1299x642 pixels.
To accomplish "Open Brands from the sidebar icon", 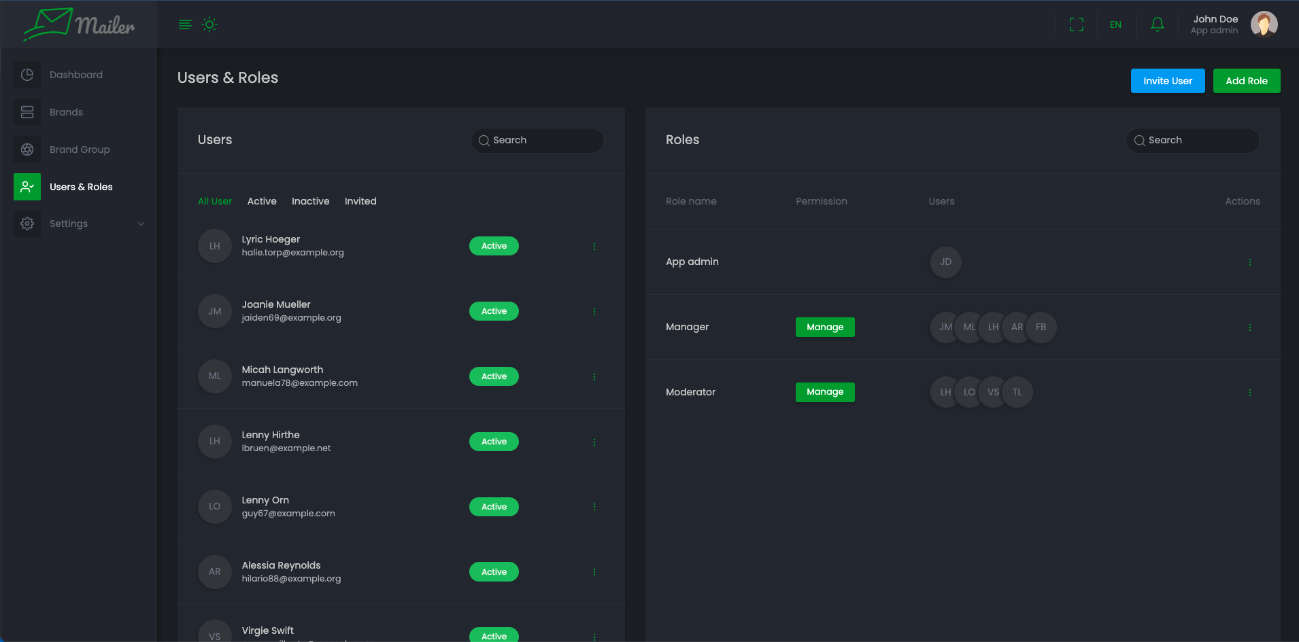I will pos(27,112).
